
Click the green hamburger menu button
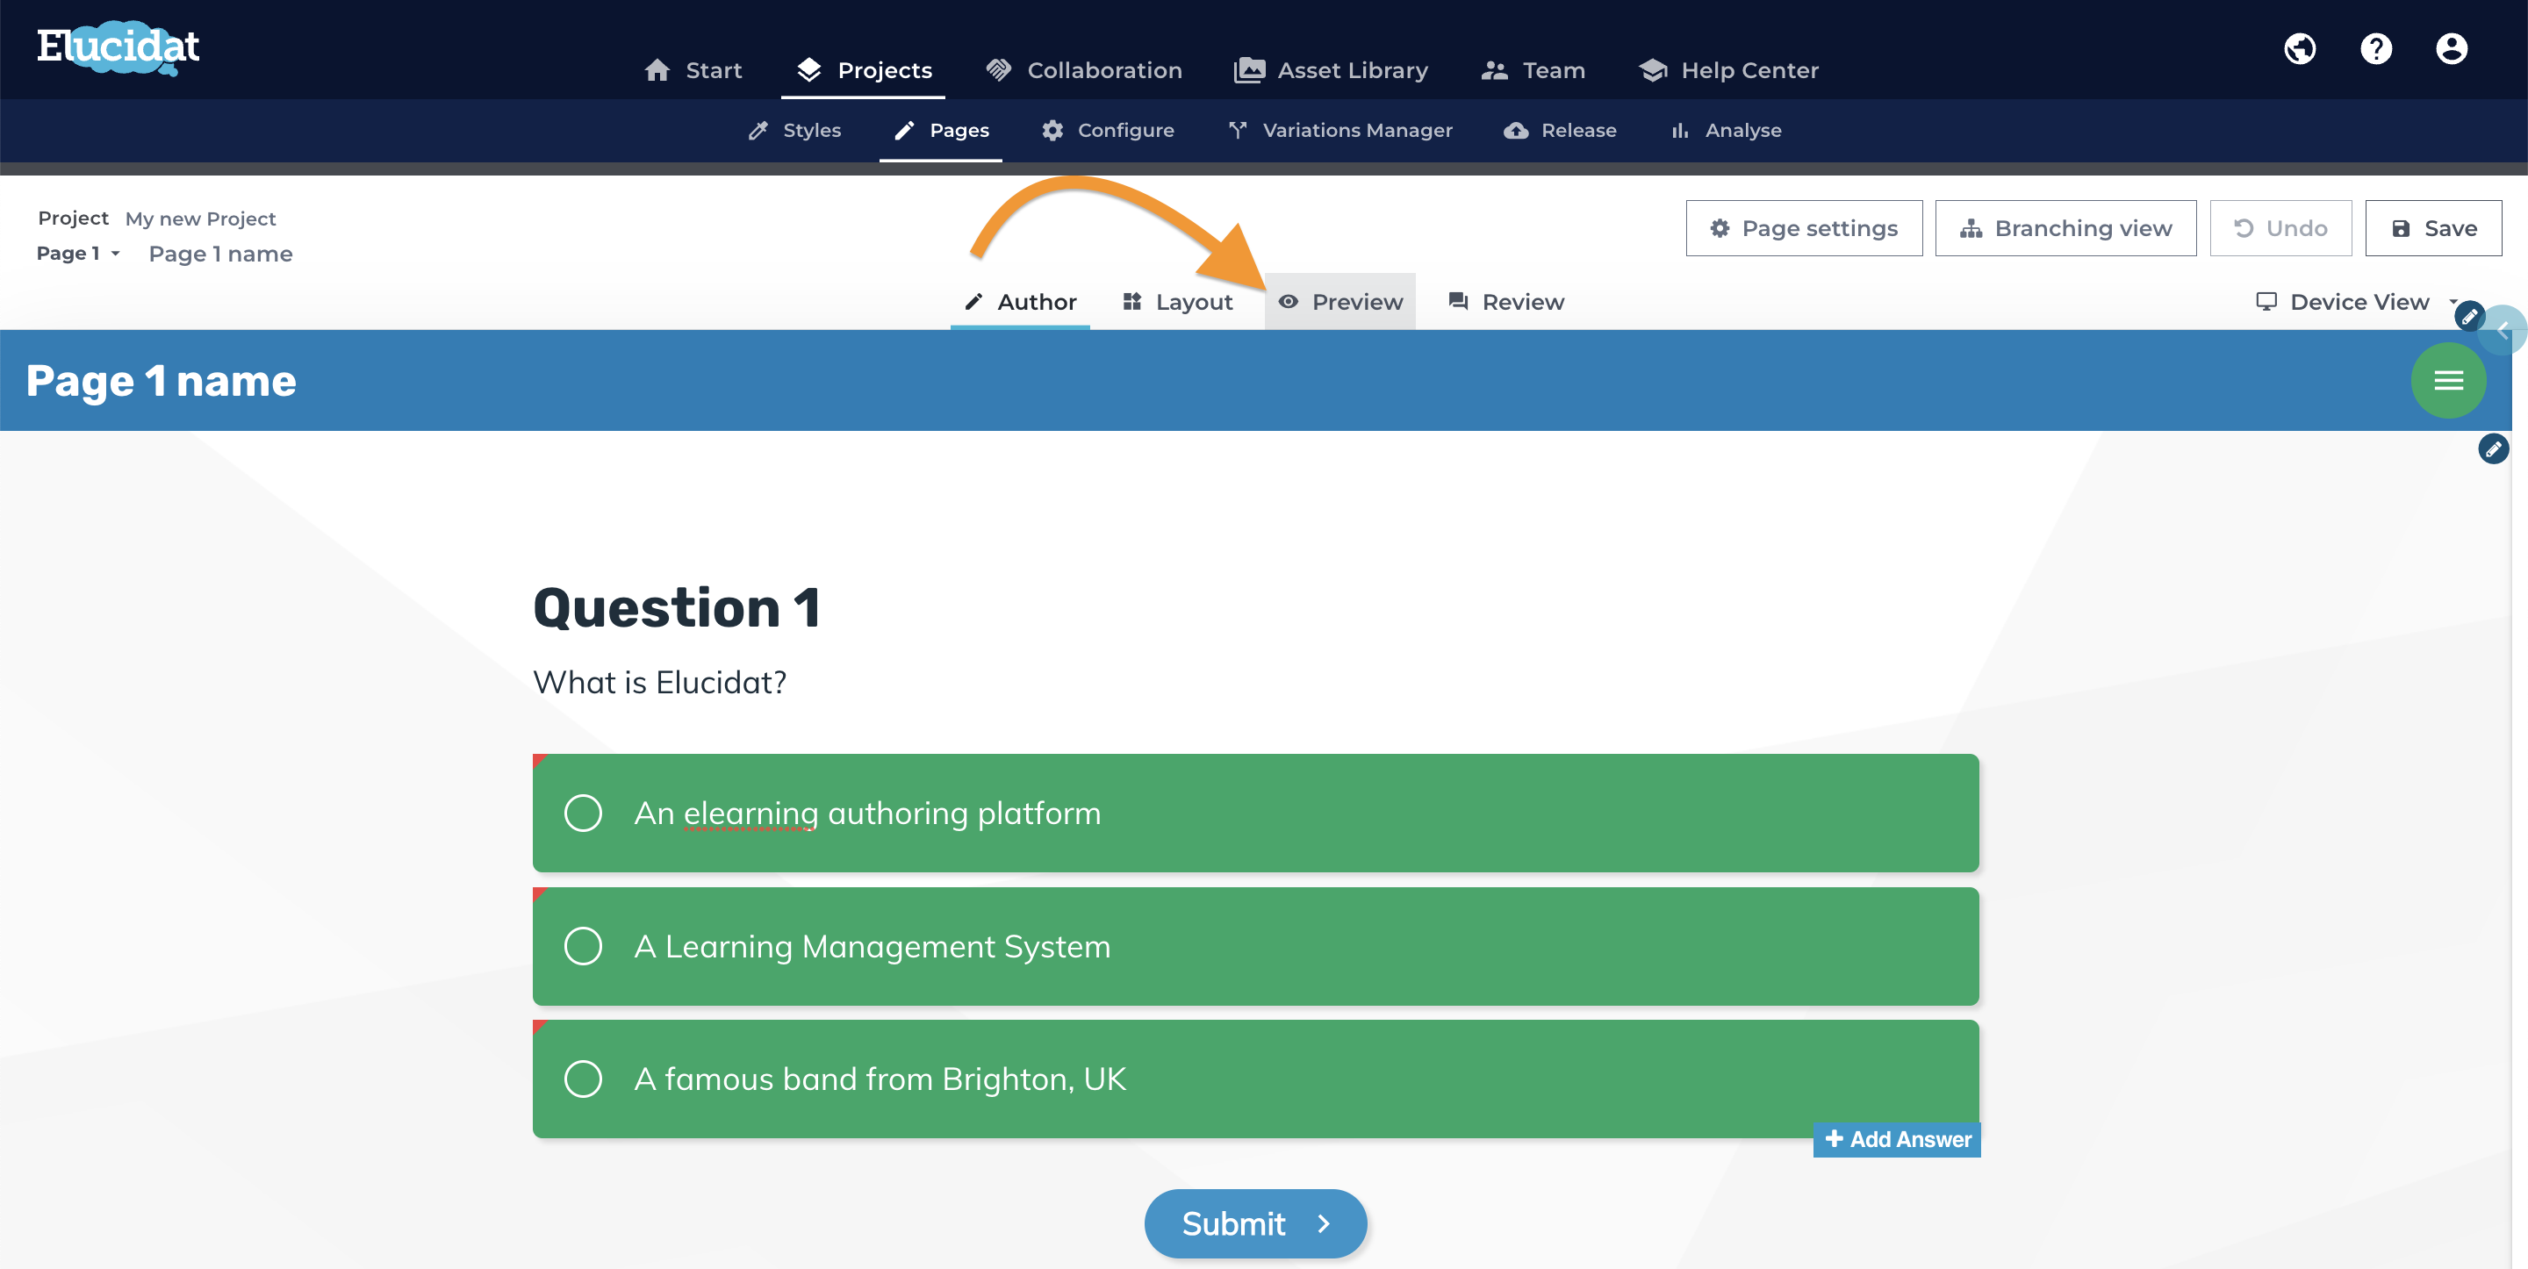tap(2448, 380)
